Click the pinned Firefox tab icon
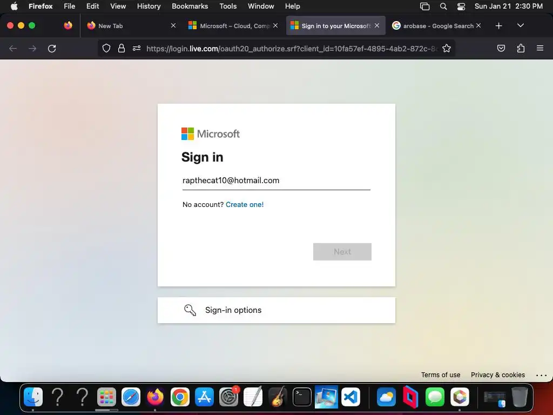Screen dimensions: 553x415 [x=68, y=25]
